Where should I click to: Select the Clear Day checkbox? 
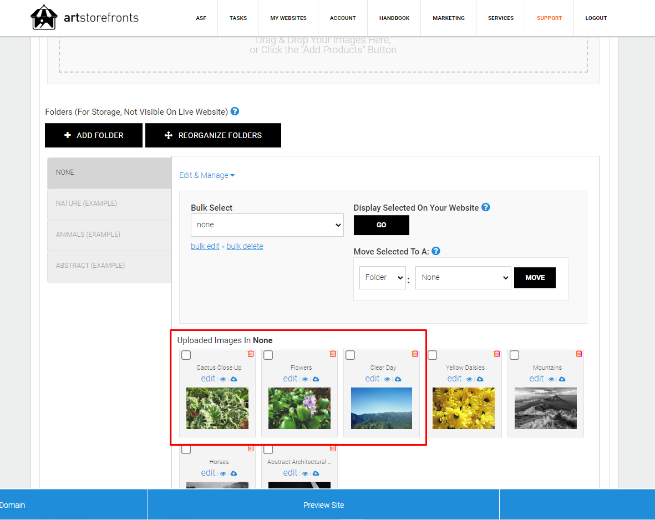pos(351,355)
